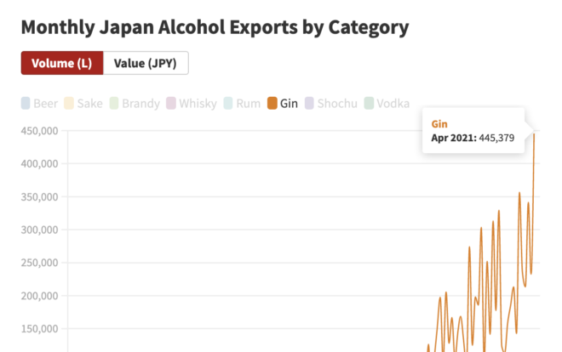Click the Rum legend color swatch
The image size is (562, 352).
tap(228, 103)
